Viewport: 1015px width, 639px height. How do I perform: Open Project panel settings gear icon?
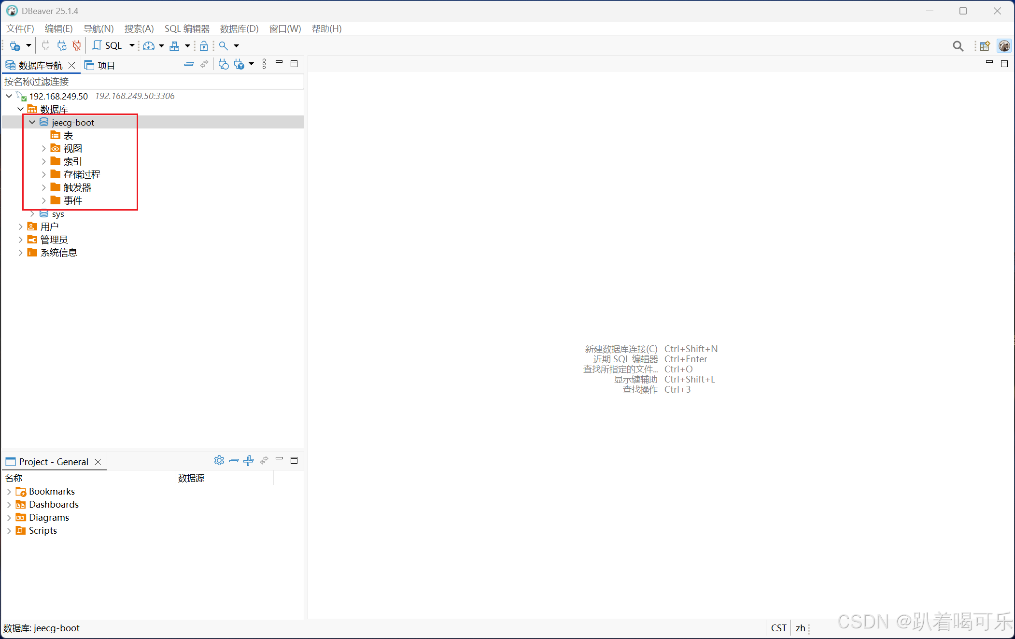(219, 460)
